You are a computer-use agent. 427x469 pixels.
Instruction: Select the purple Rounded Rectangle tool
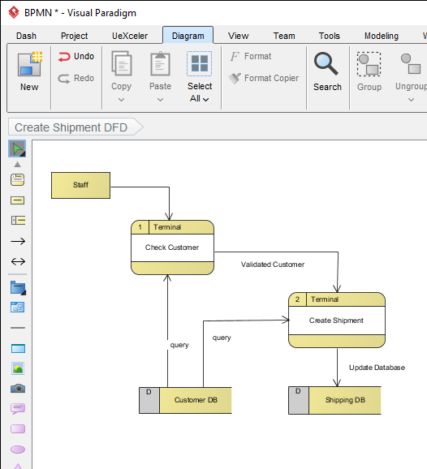18,429
